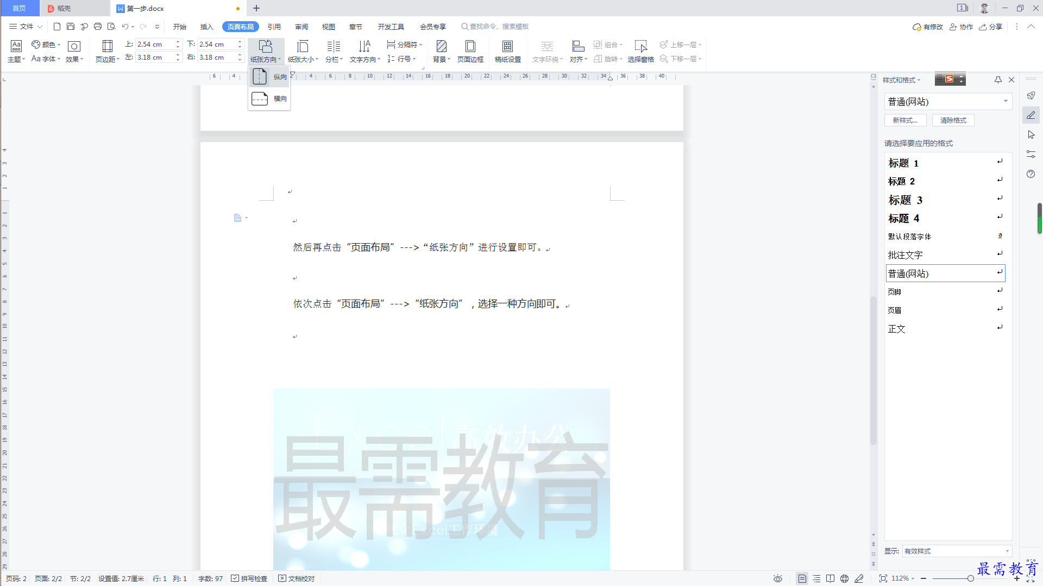Open 稿纸设置 manuscript paper settings
Screen dimensions: 1043x586
point(507,52)
